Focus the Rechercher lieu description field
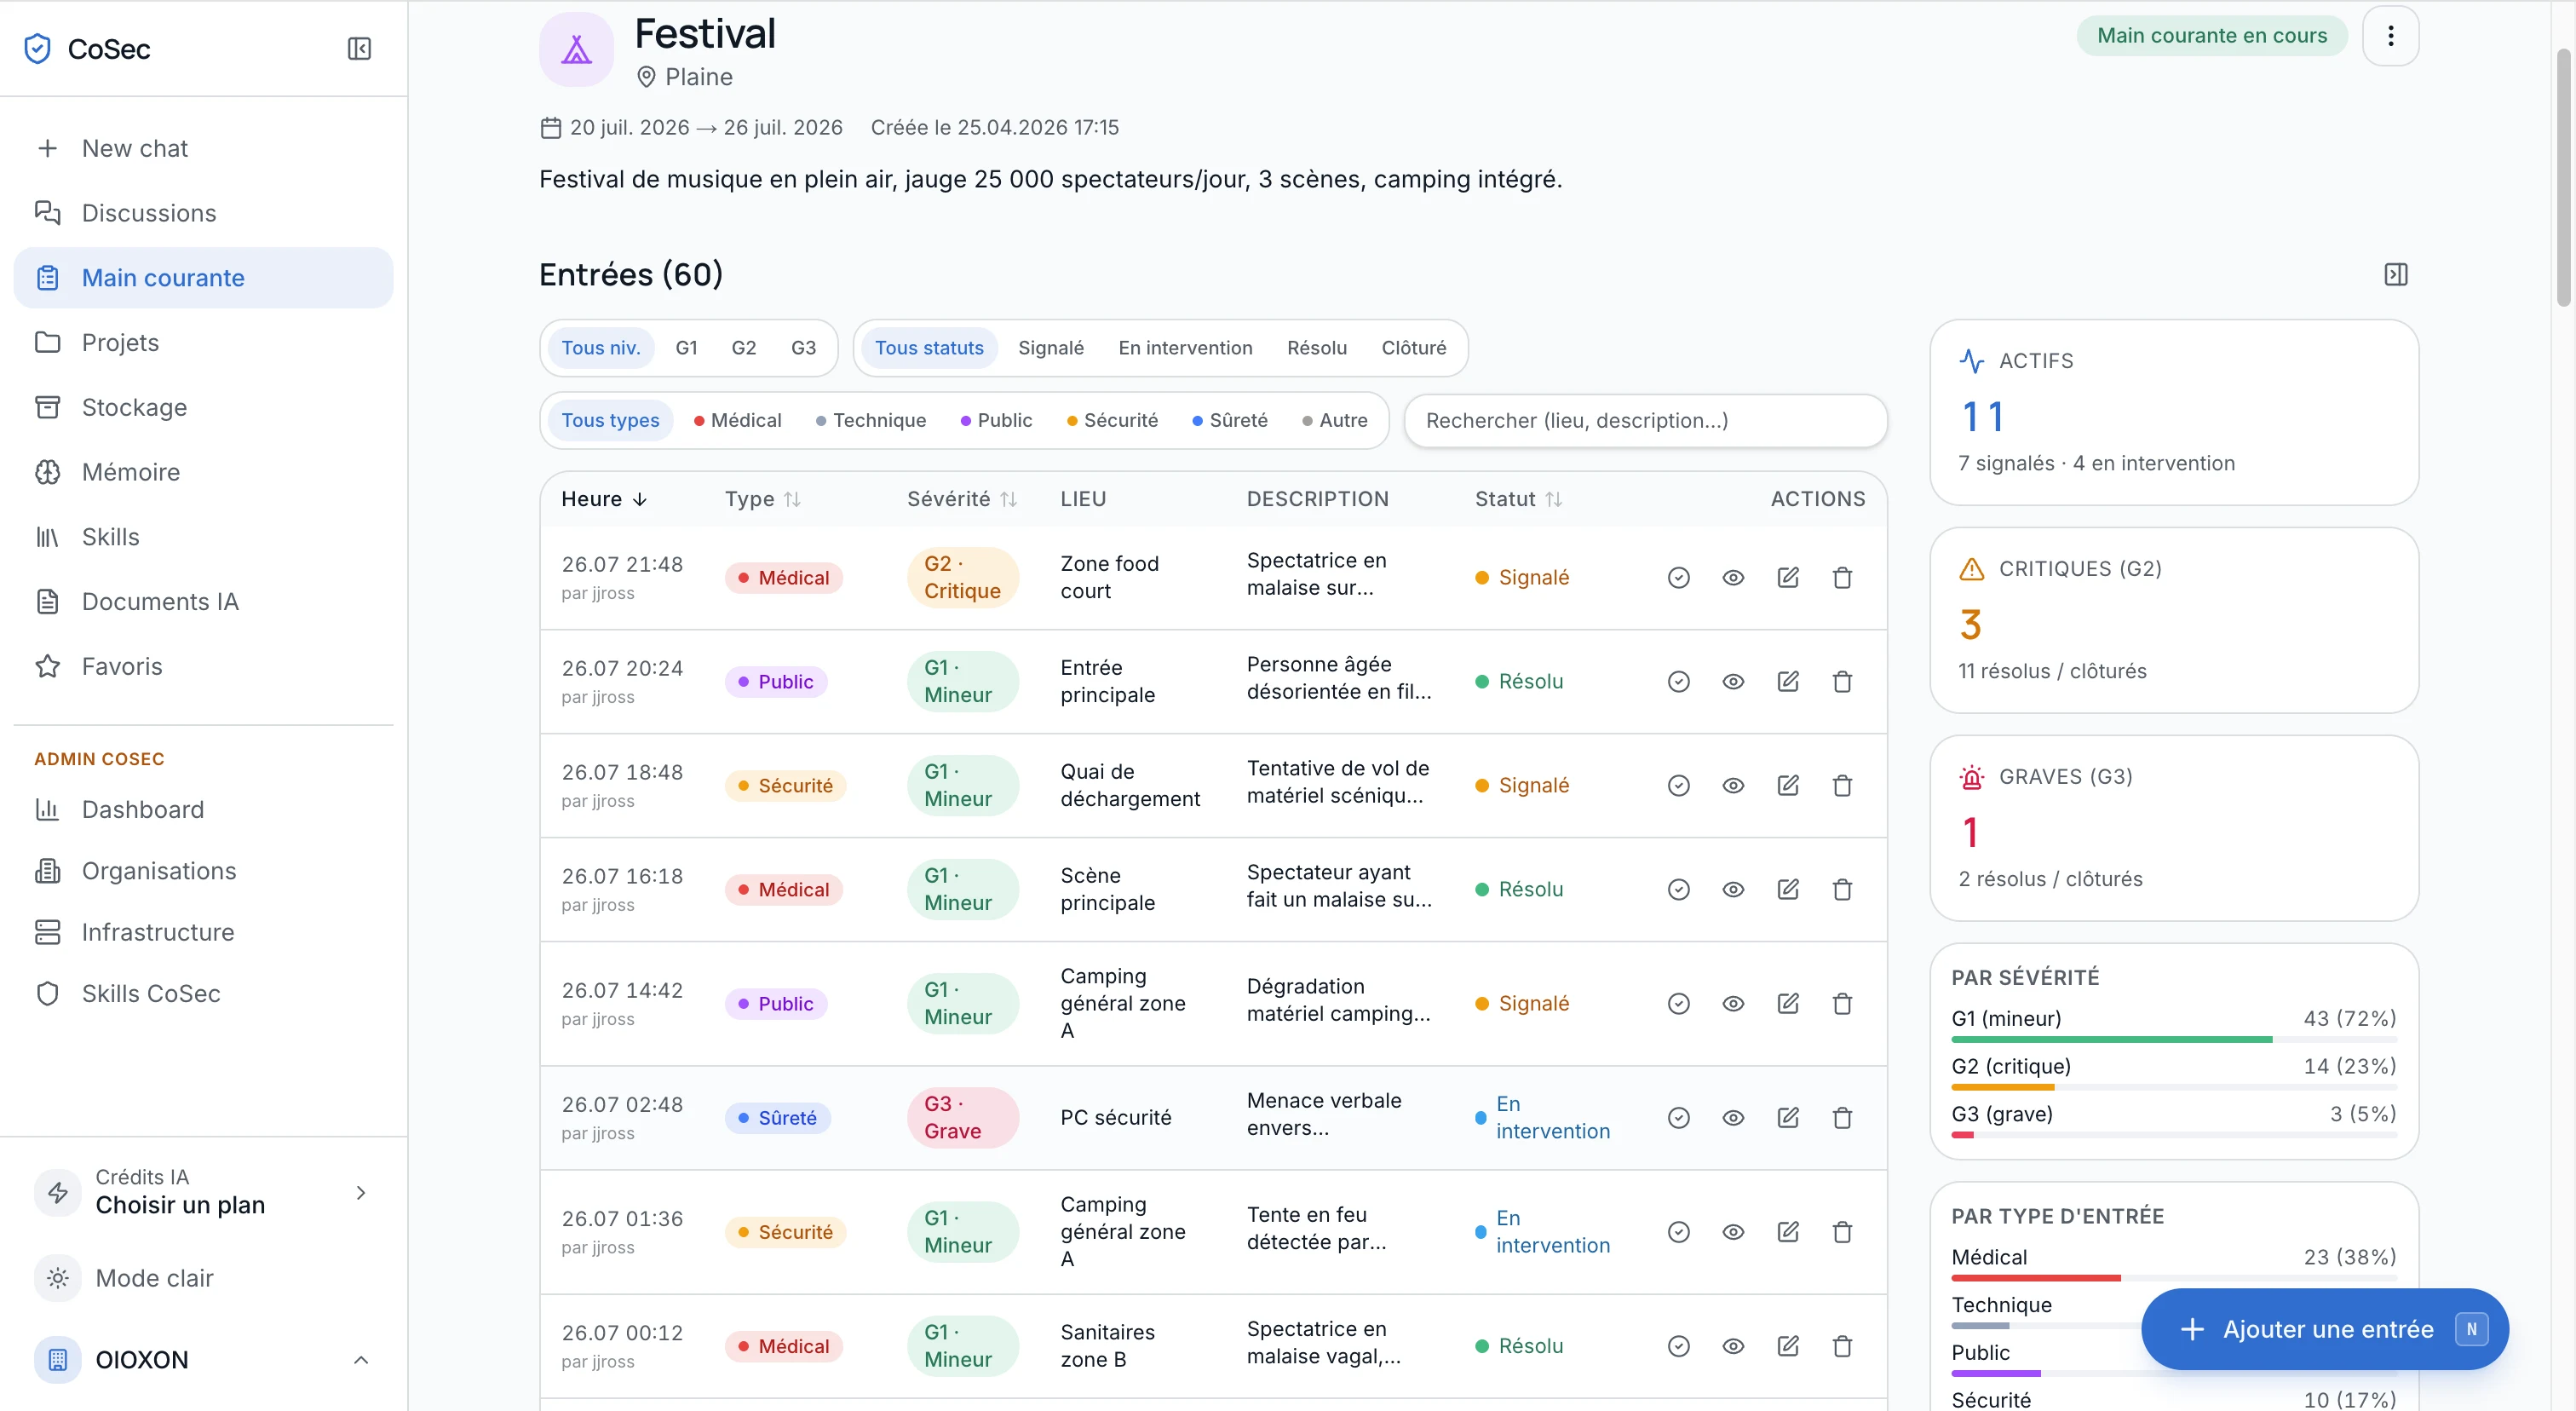 coord(1645,420)
